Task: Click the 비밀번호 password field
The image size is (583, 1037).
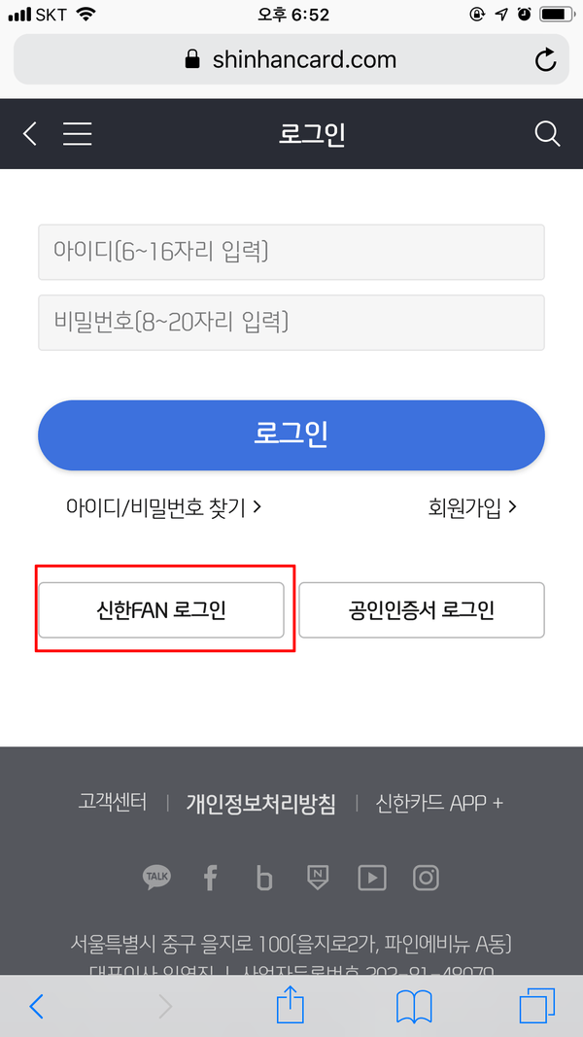Action: pyautogui.click(x=291, y=322)
